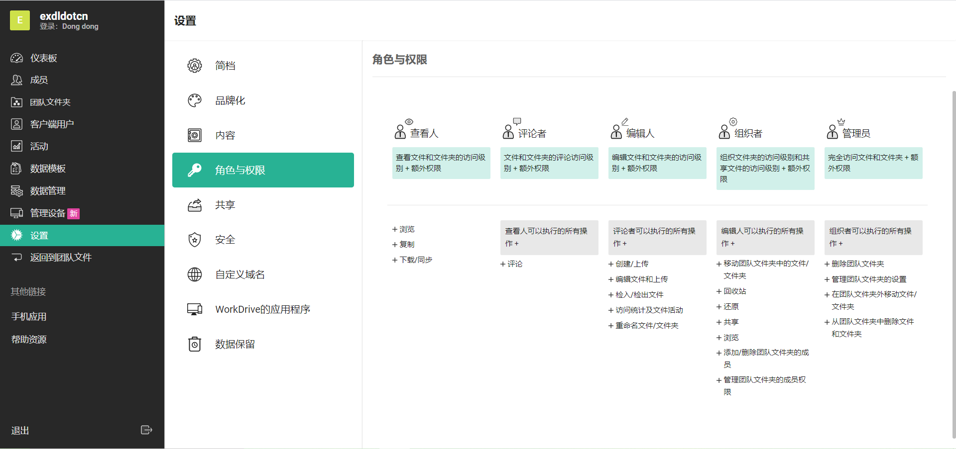956x449 pixels.
Task: Click the 数据保留 trash clock icon
Action: [195, 344]
